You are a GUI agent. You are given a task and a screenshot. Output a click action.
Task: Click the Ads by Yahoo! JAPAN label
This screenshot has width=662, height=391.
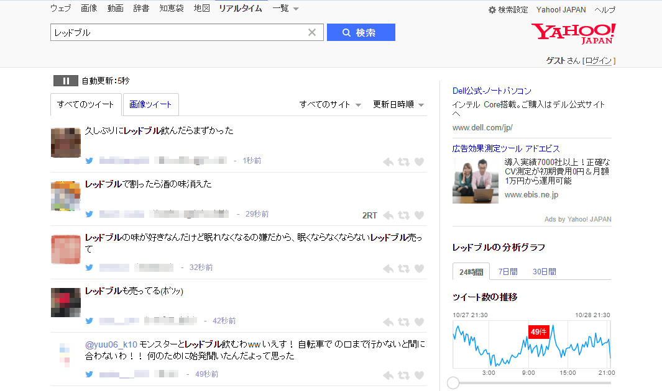pyautogui.click(x=578, y=219)
